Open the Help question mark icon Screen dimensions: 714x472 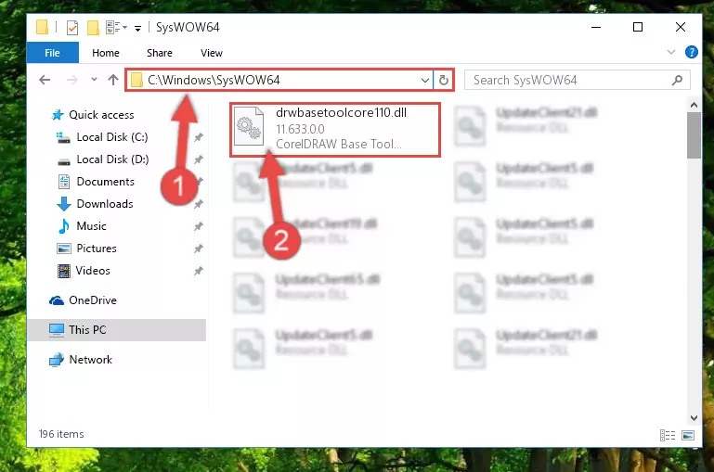pos(691,52)
